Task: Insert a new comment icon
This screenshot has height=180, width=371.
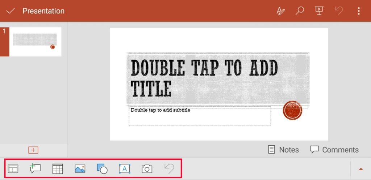Action: coord(35,169)
